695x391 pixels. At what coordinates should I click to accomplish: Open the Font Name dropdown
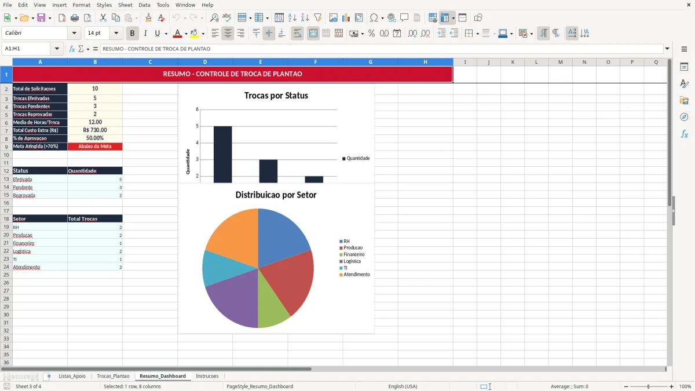[x=75, y=34]
